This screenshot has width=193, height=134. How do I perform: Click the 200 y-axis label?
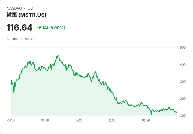(x=183, y=99)
